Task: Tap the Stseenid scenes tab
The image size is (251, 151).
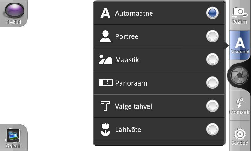Action: [240, 45]
